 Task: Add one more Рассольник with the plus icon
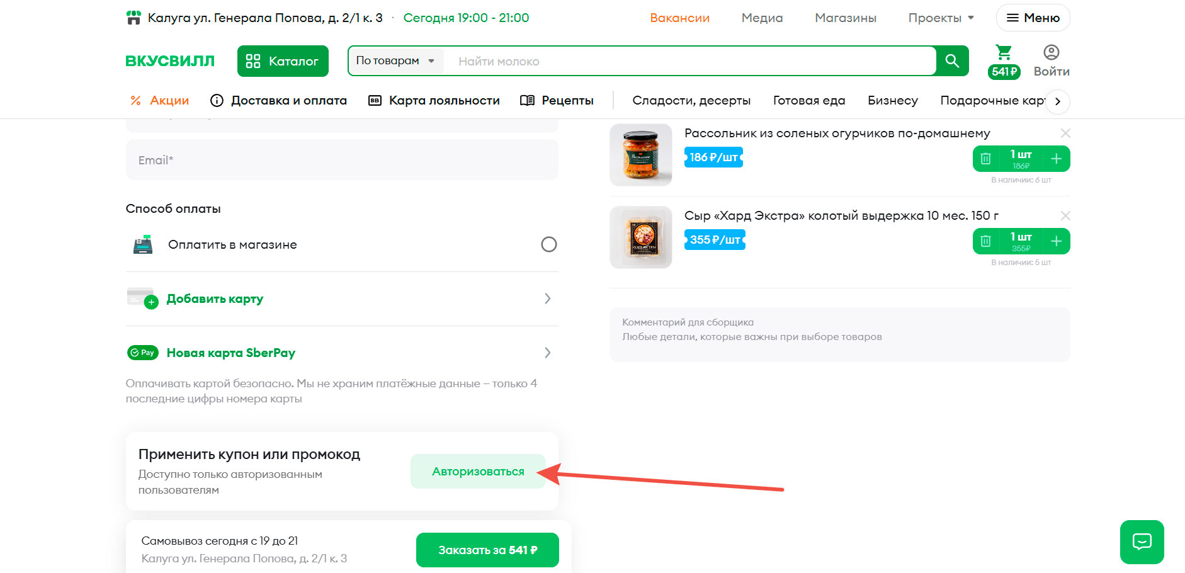1057,159
